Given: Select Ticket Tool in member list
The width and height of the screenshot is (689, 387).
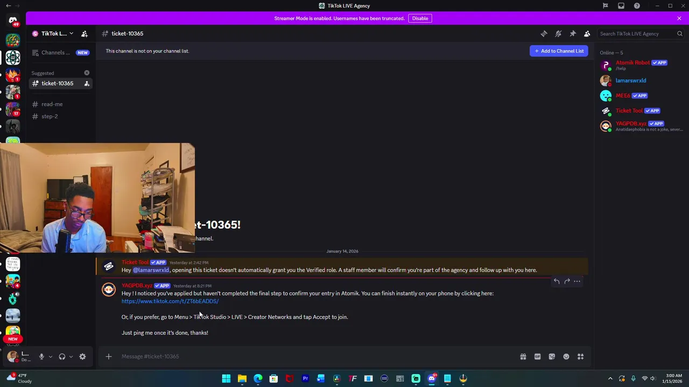Looking at the screenshot, I should (641, 111).
